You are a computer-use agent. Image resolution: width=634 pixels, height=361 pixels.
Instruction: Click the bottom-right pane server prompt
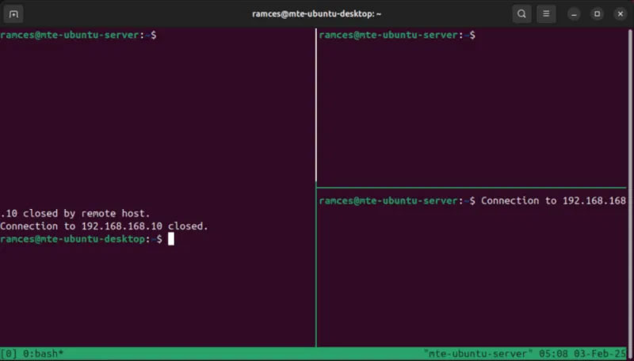tap(397, 201)
